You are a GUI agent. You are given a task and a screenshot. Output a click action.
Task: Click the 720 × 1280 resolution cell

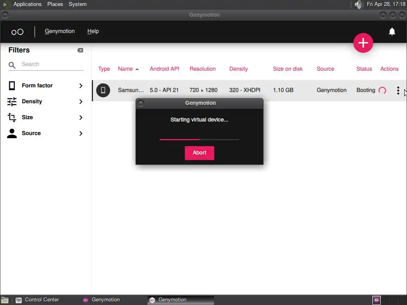[x=203, y=90]
